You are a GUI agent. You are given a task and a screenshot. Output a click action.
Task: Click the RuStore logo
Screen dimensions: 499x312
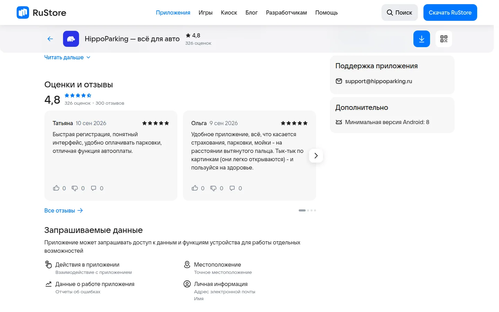click(x=41, y=12)
